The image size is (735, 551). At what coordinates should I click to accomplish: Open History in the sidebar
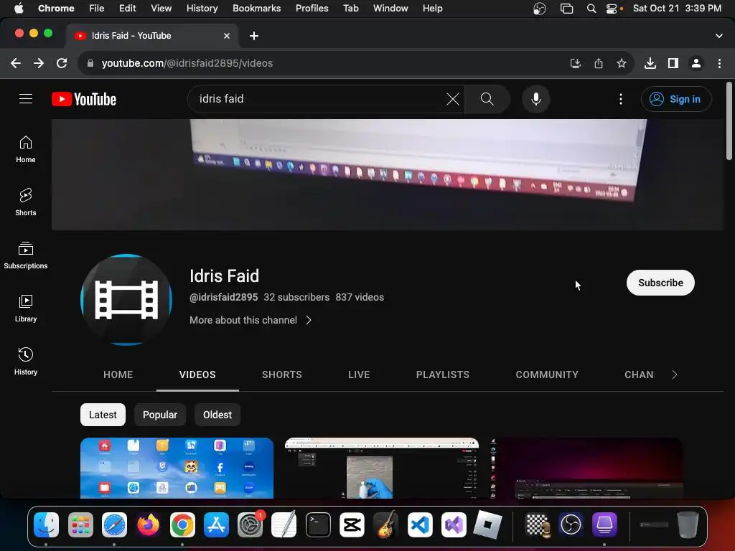pyautogui.click(x=26, y=362)
